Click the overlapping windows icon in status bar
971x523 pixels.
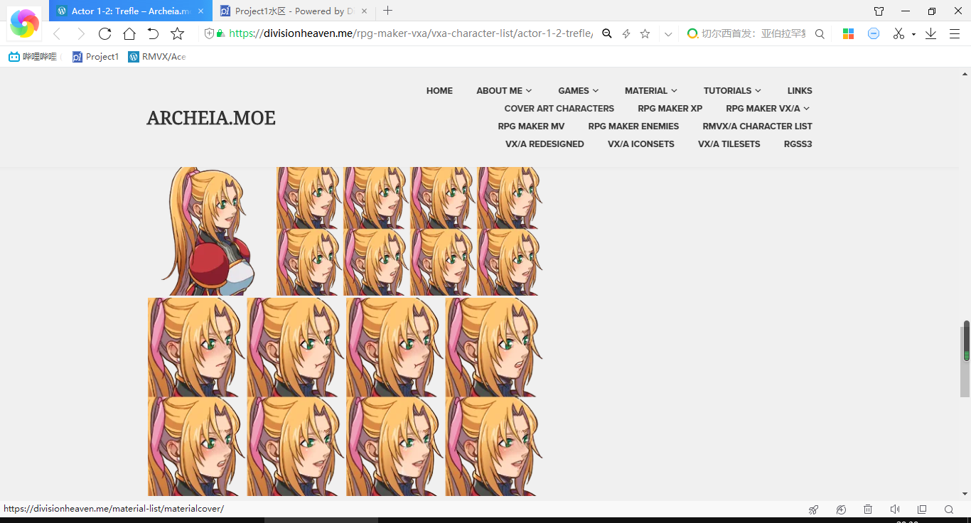click(922, 509)
